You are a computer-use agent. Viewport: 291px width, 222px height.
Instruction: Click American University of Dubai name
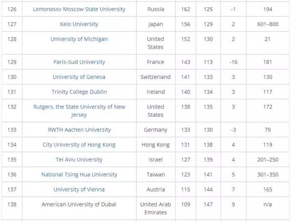[x=79, y=205]
